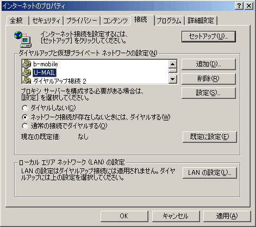Click the b-mobile dial-up connection icon
The image size is (256, 227).
click(27, 64)
